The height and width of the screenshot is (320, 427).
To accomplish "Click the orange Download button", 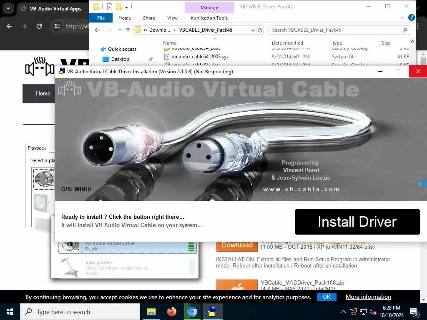I will [x=237, y=246].
